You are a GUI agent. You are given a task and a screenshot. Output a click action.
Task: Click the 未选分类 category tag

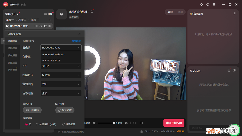[x=74, y=17]
